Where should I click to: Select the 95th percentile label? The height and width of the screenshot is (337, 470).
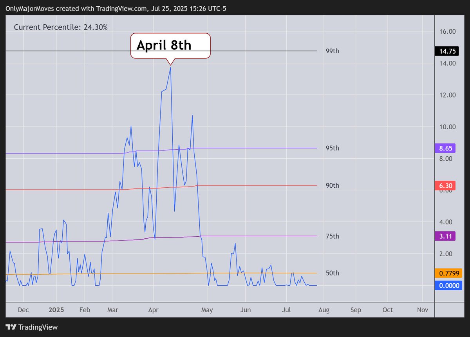tap(333, 148)
